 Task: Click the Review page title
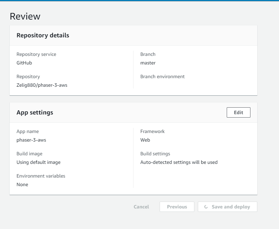pos(25,16)
